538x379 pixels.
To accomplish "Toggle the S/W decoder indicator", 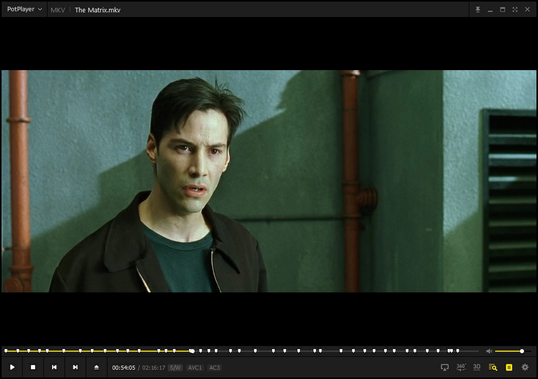I will (x=175, y=368).
